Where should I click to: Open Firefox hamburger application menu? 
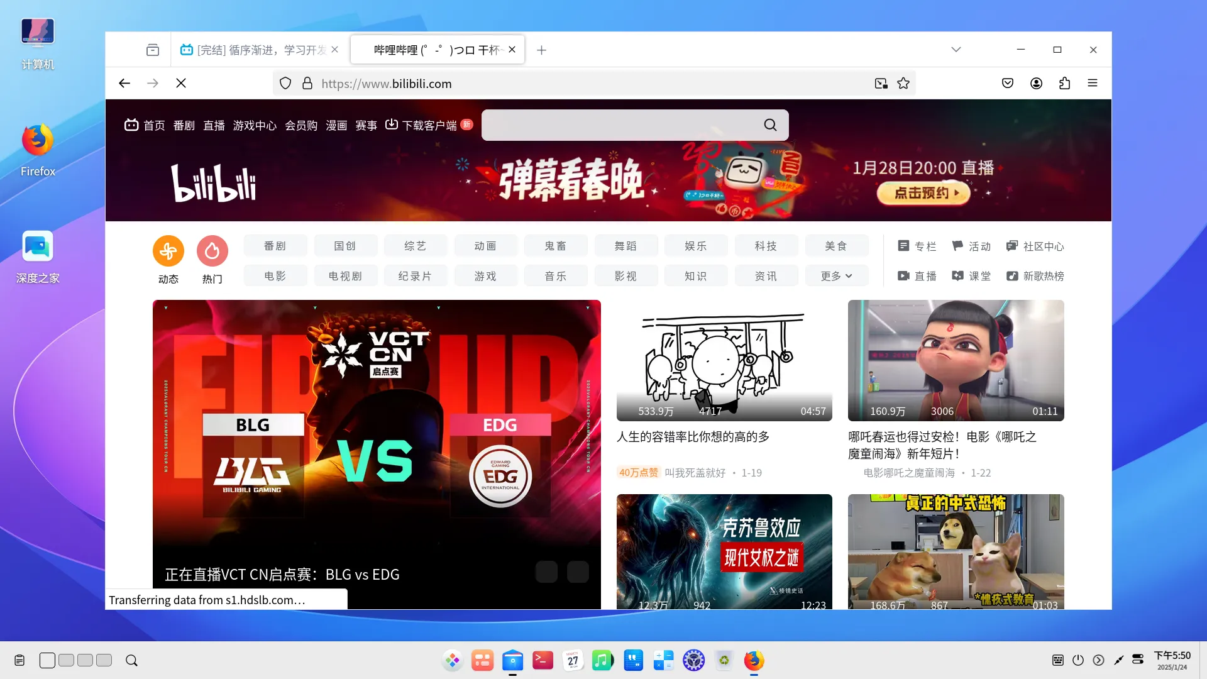(x=1093, y=83)
